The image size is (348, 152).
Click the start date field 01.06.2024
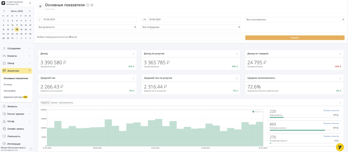point(89,19)
